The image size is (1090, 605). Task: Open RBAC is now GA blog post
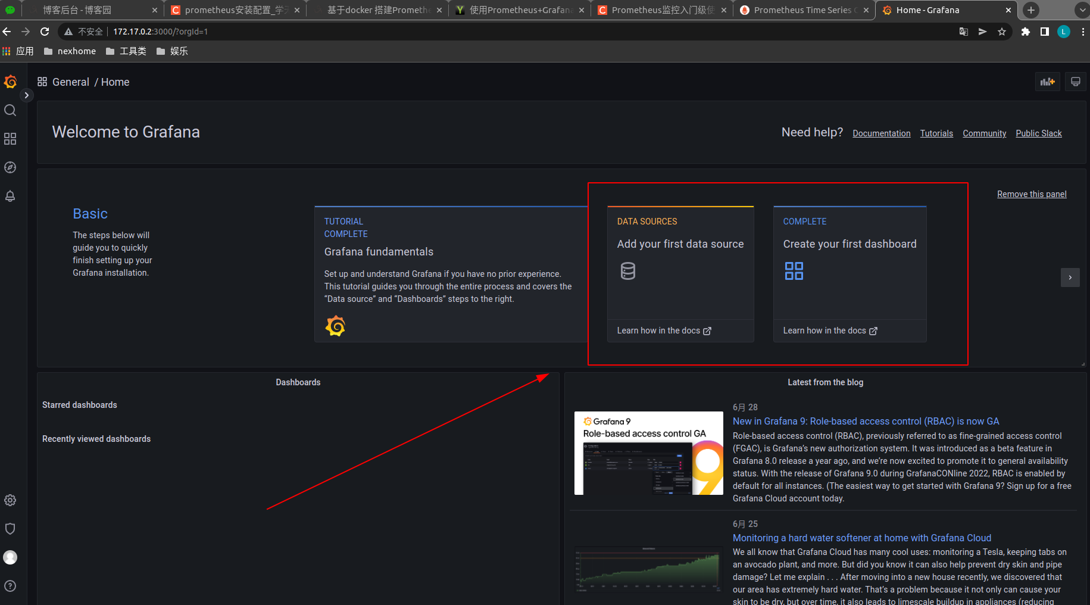point(866,421)
